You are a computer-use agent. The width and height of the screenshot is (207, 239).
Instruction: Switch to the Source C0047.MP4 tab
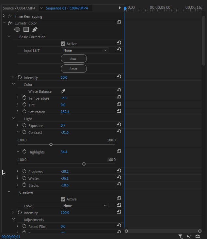19,8
